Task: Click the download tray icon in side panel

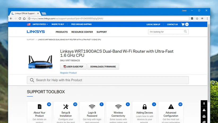Action: pyautogui.click(x=204, y=116)
